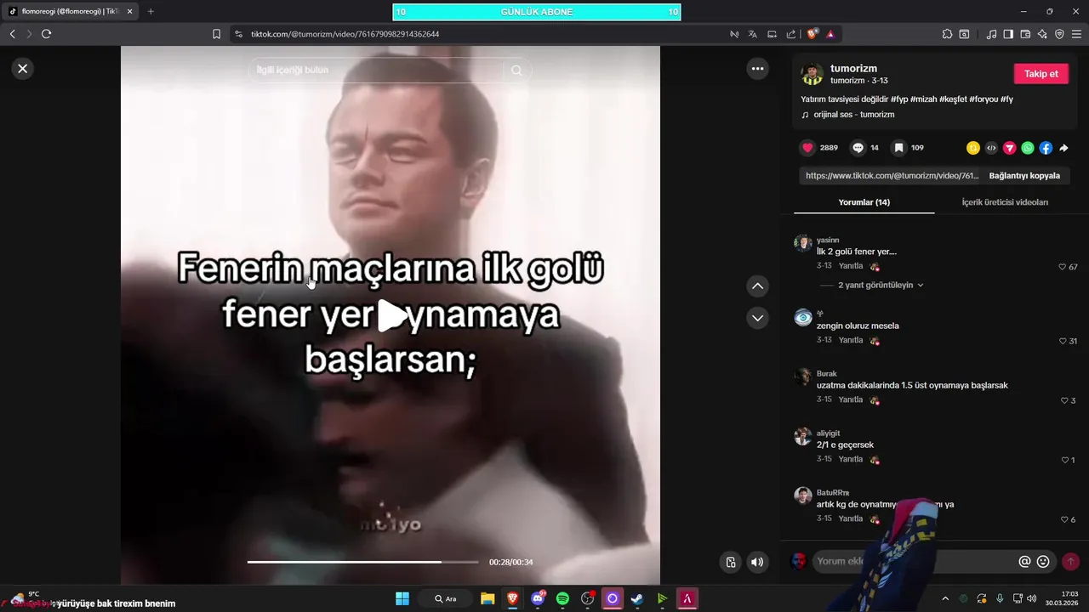Click the Bağlantıyı kopyala button
The image size is (1089, 612).
pos(1024,176)
